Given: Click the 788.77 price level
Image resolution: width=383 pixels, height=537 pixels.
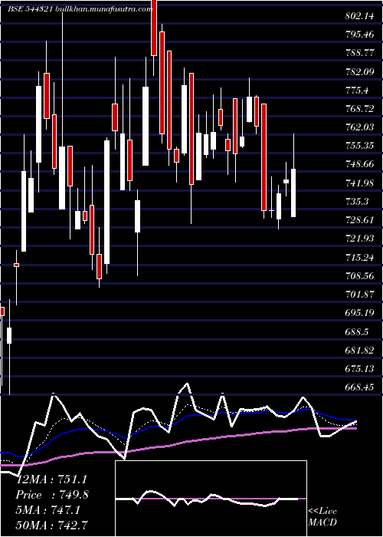Looking at the screenshot, I should (359, 53).
